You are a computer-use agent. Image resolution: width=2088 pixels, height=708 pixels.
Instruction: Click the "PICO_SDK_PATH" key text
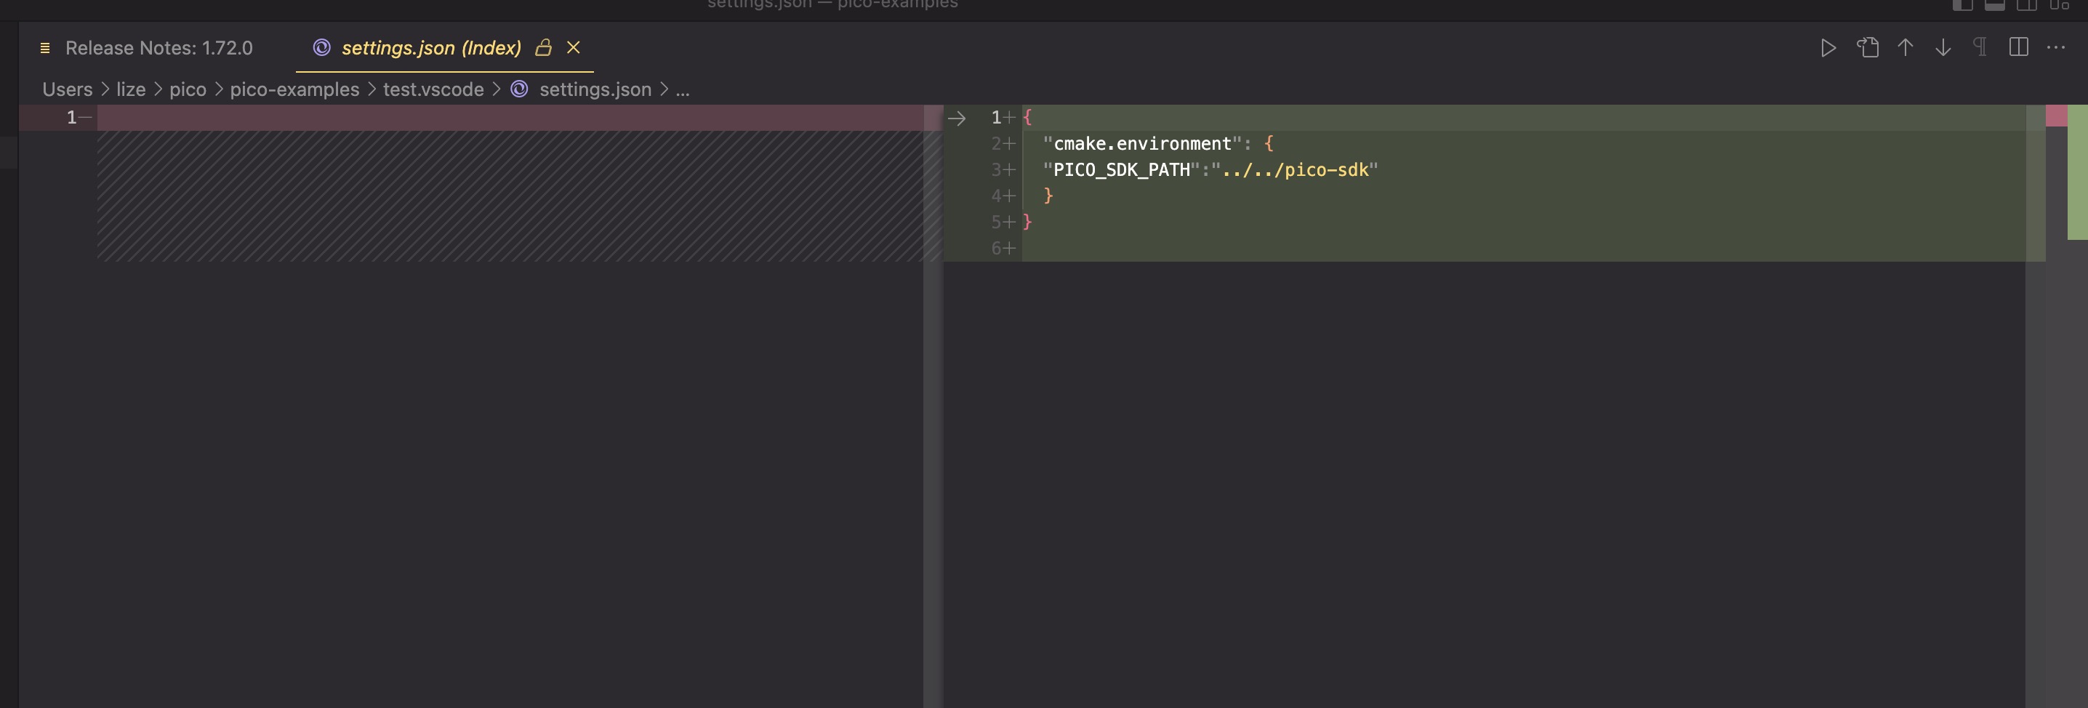1122,170
